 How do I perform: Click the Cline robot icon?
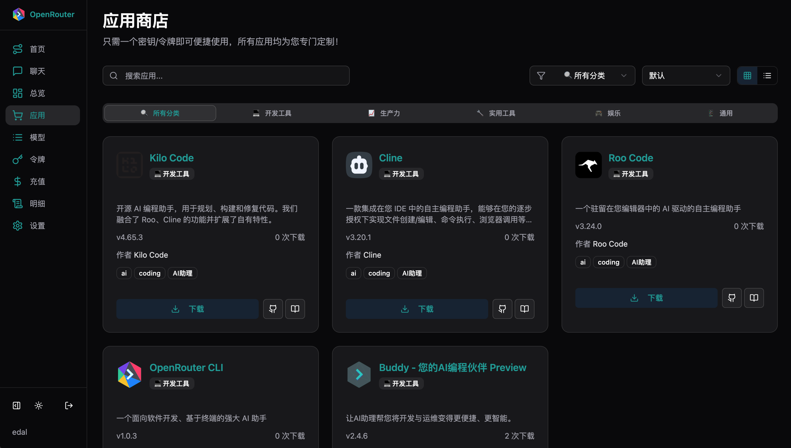click(359, 165)
